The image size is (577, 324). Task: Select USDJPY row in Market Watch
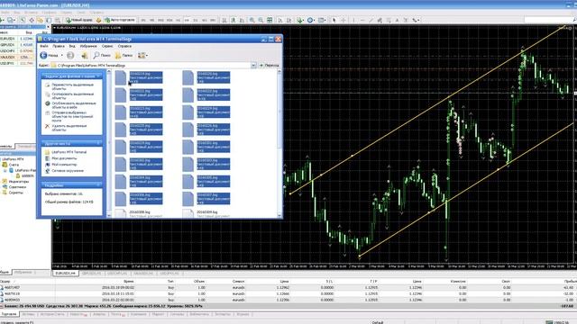tap(18, 64)
